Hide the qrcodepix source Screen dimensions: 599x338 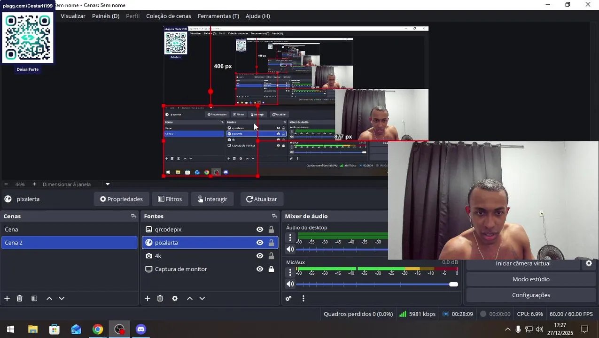[260, 230]
